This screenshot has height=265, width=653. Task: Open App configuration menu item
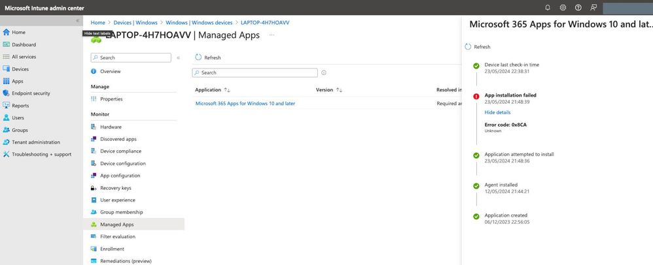[120, 176]
